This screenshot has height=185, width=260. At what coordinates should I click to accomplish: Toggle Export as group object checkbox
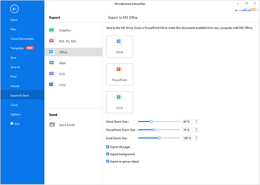(108, 161)
